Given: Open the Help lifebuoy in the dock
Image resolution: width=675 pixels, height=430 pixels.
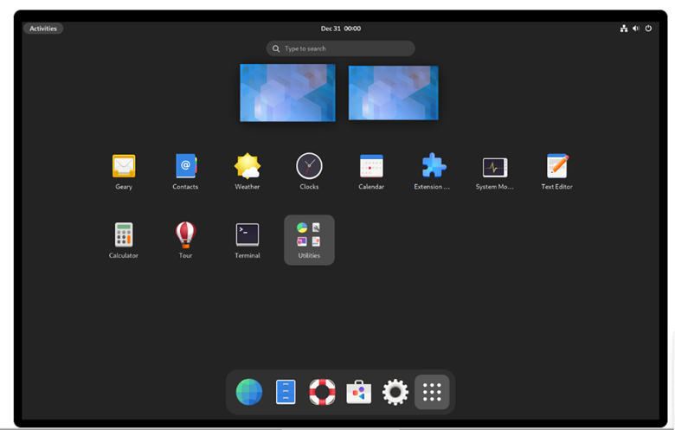Looking at the screenshot, I should click(322, 392).
